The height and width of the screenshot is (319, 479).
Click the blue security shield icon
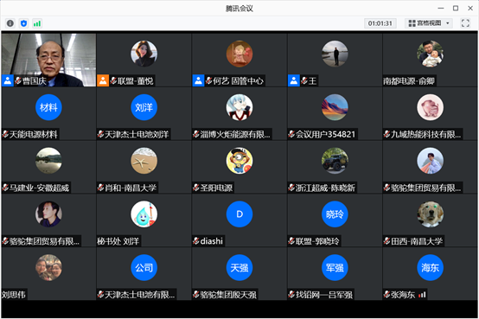click(x=24, y=23)
